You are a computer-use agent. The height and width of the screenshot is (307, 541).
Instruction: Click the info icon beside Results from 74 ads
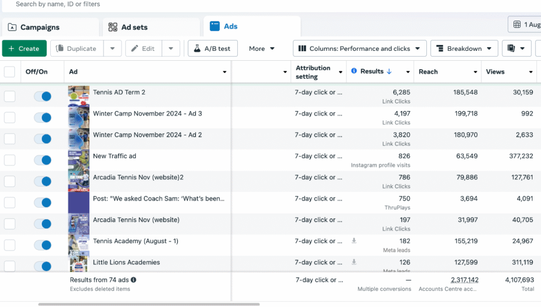pyautogui.click(x=134, y=280)
